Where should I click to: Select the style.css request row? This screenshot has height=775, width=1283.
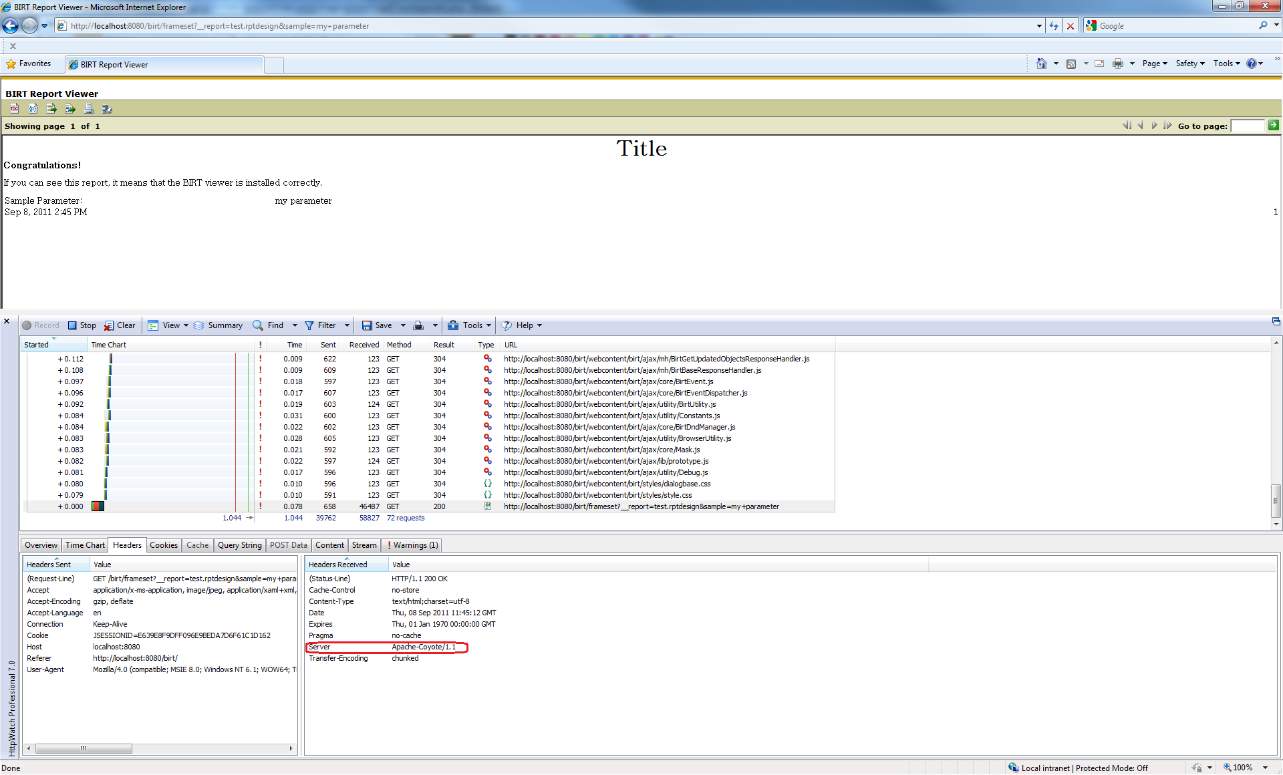[x=430, y=495]
